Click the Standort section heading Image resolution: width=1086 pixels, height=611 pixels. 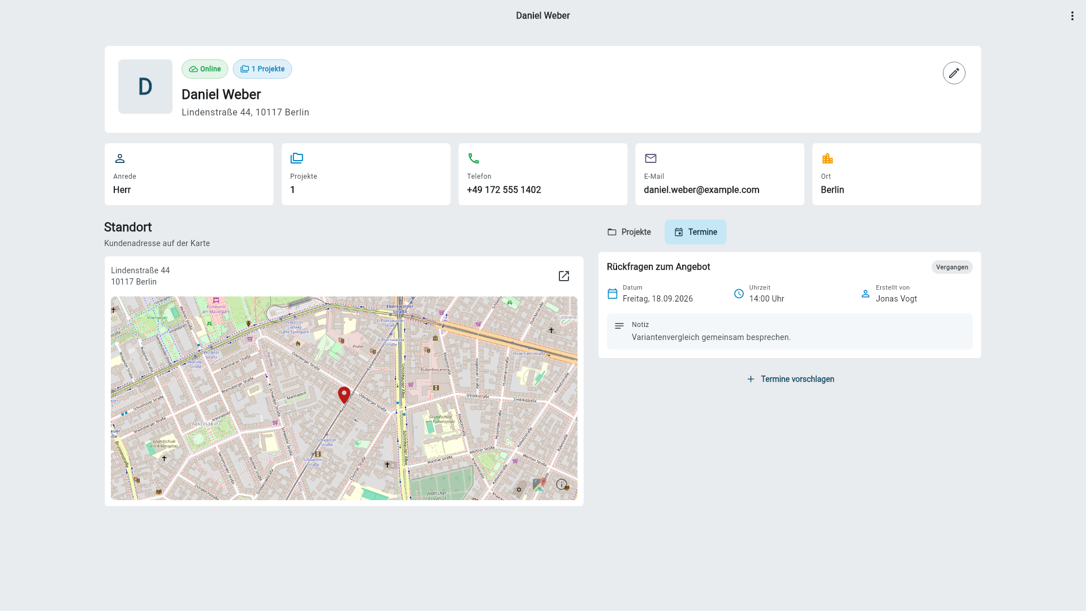tap(128, 227)
